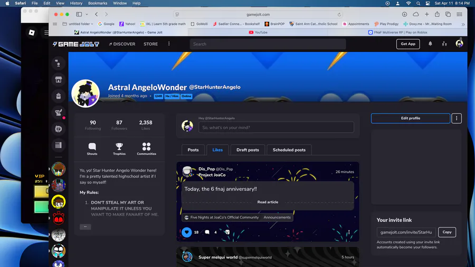This screenshot has height=267, width=475.
Task: Open the Game Jolt navbar three-dot menu
Action: (x=169, y=44)
